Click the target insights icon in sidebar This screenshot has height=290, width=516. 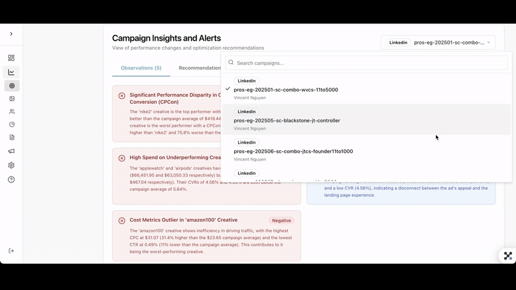tap(11, 86)
